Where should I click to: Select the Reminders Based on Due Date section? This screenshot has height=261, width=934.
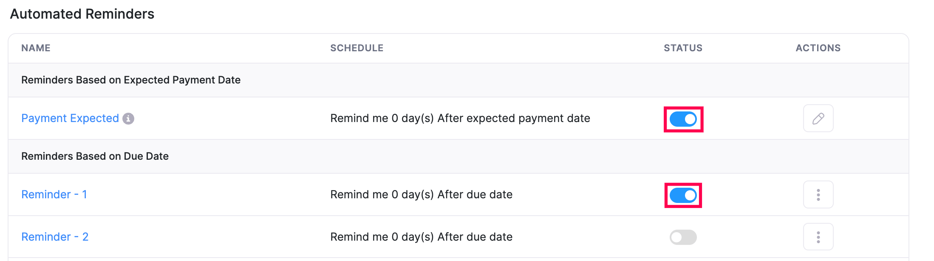(x=95, y=156)
